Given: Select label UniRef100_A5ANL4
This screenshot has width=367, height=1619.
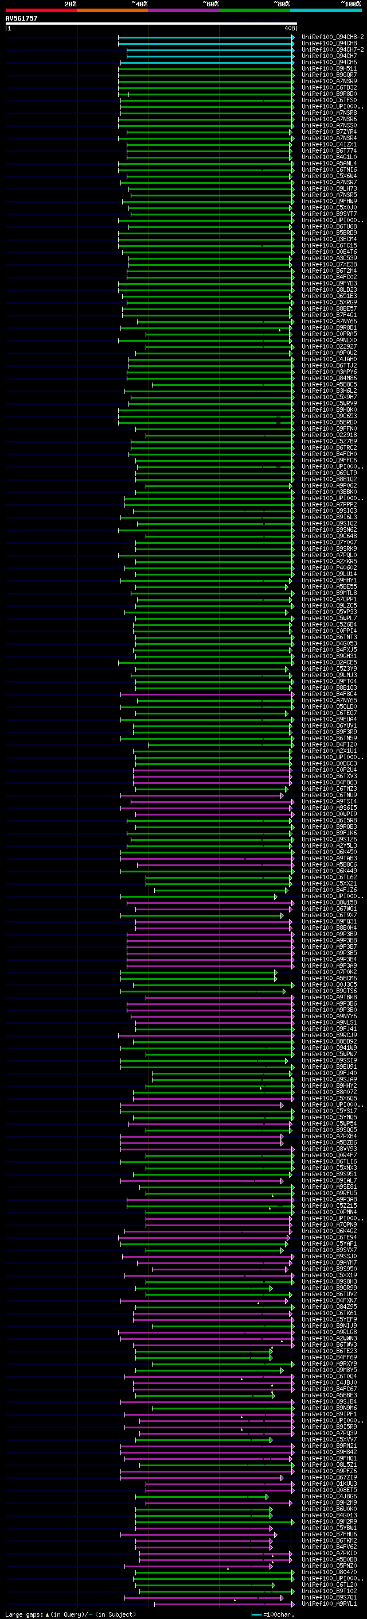Looking at the screenshot, I should point(329,164).
